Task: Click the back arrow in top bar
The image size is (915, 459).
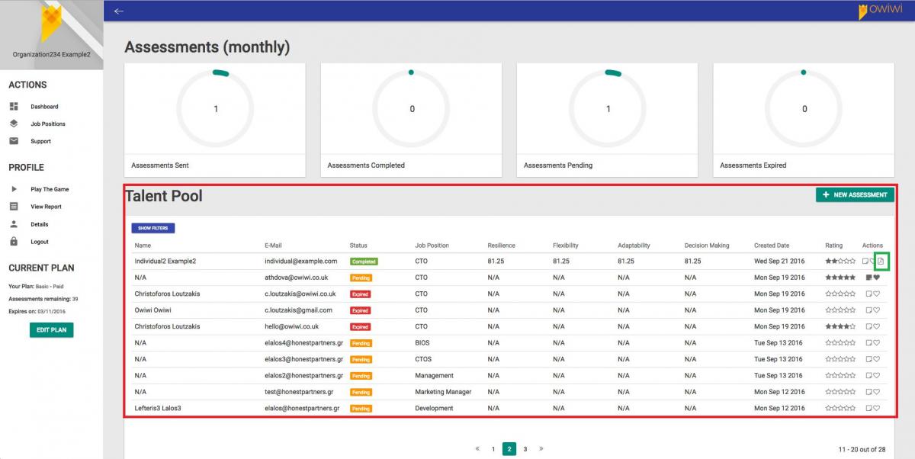Action: [118, 11]
